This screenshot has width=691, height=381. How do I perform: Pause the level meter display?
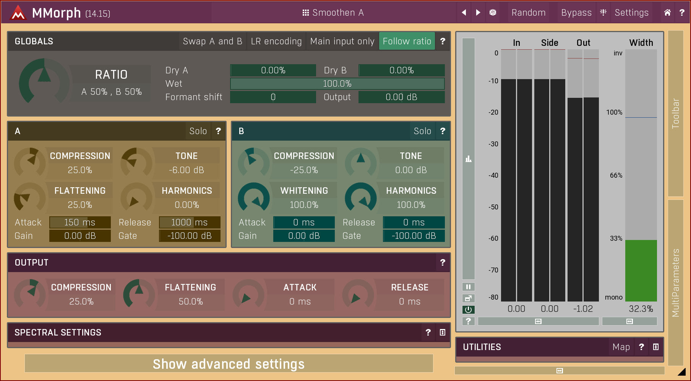tap(468, 287)
